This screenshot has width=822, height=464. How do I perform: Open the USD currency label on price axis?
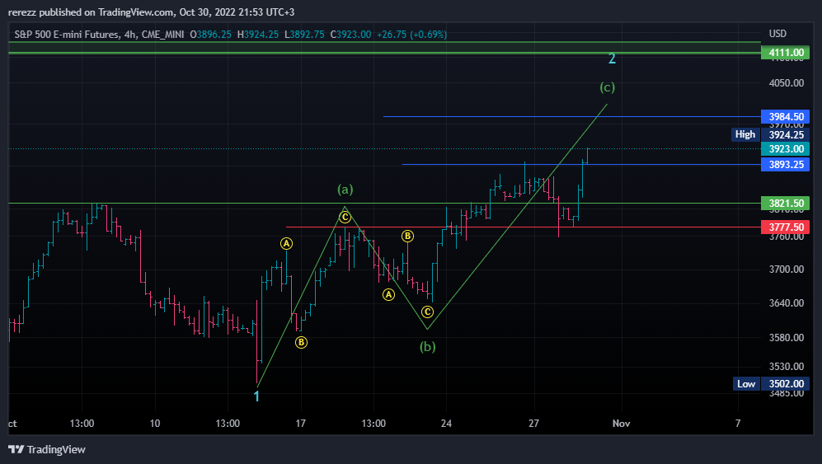click(x=777, y=34)
